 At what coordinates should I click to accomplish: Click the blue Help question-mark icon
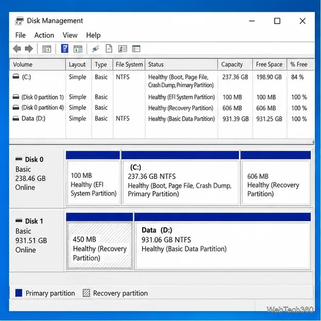(65, 49)
